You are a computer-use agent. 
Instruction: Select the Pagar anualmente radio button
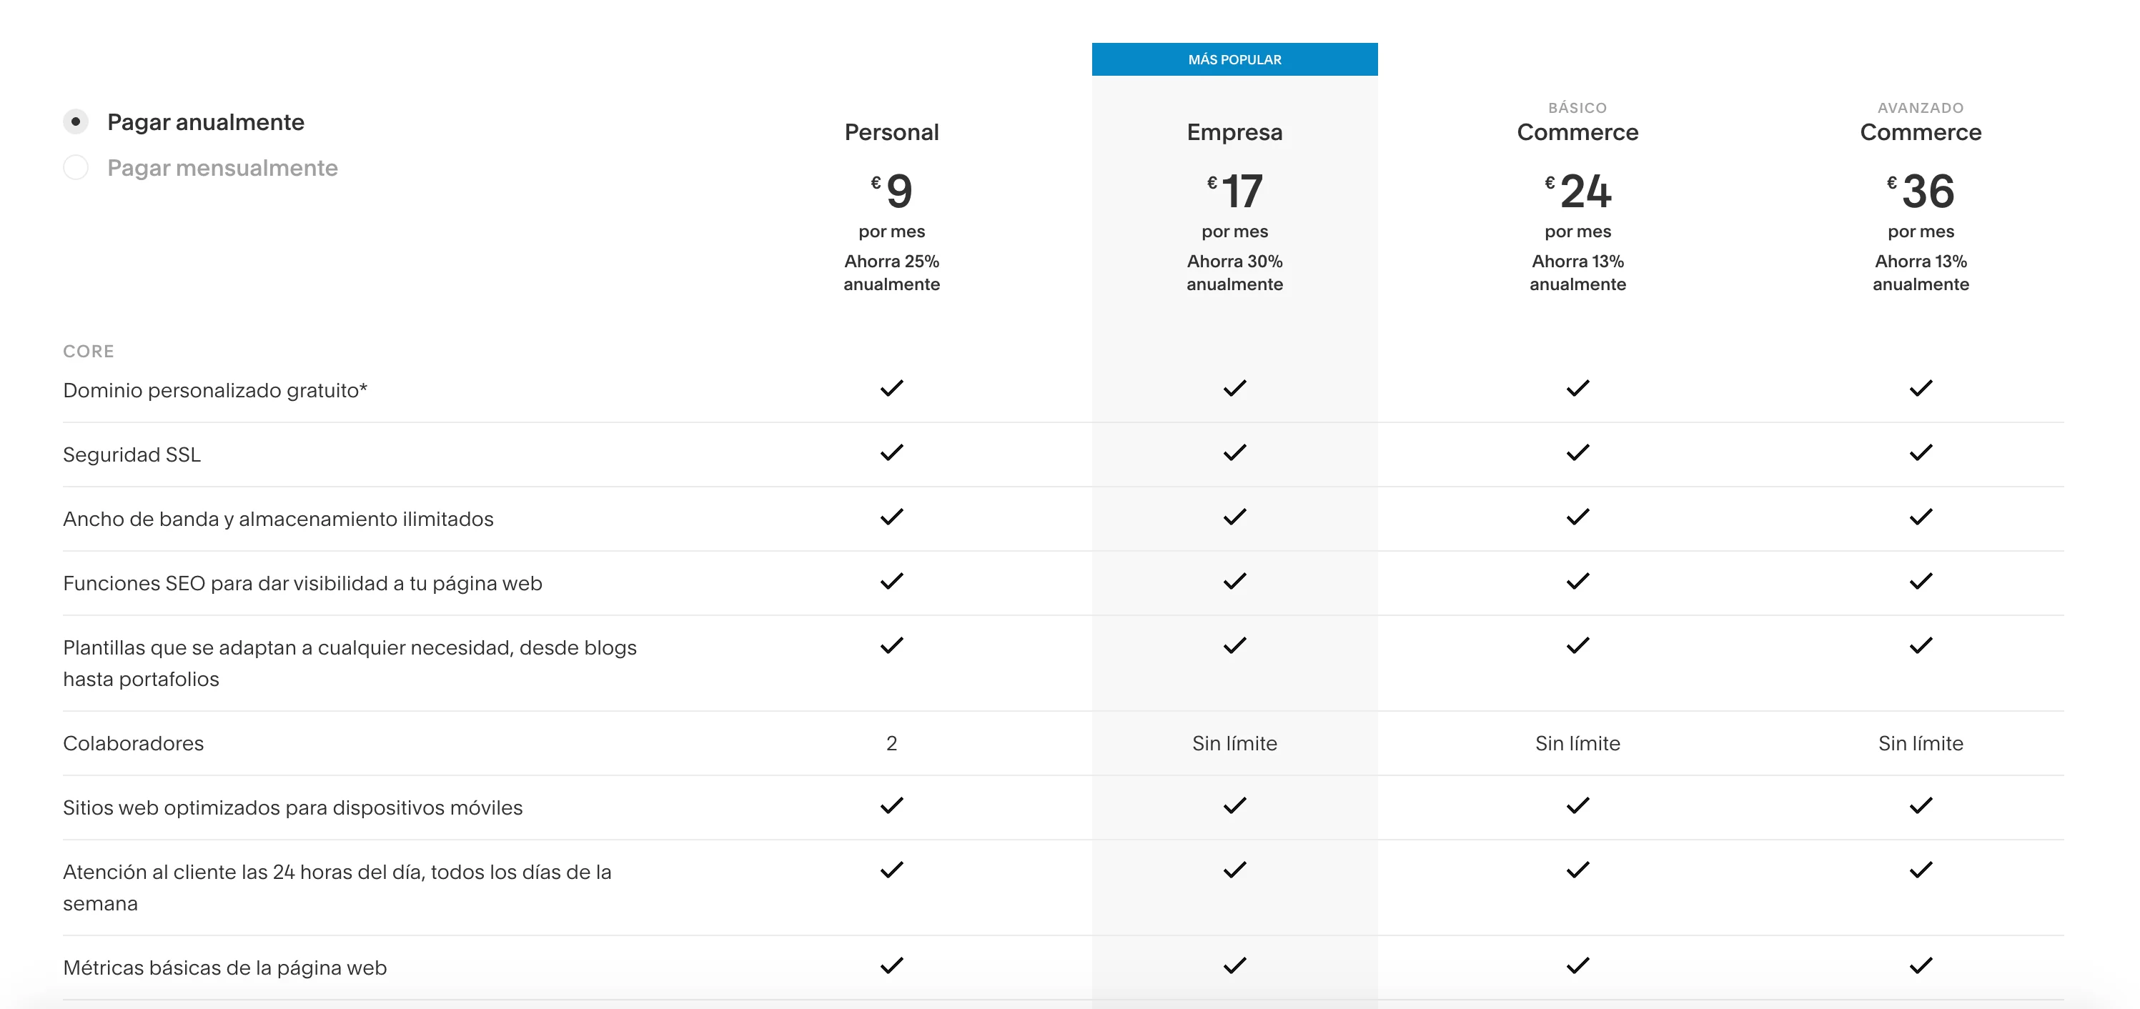pyautogui.click(x=76, y=122)
